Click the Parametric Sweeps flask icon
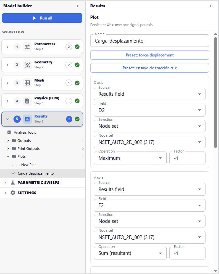Image resolution: width=219 pixels, height=274 pixels. tap(13, 183)
